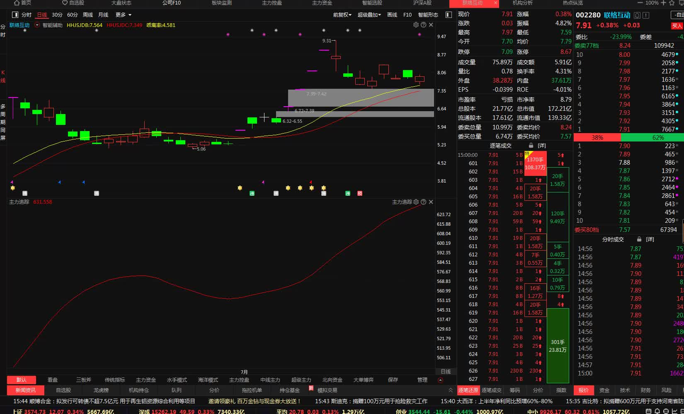Image resolution: width=684 pixels, height=414 pixels.
Task: Zoom in with plus icon
Action: click(x=663, y=3)
